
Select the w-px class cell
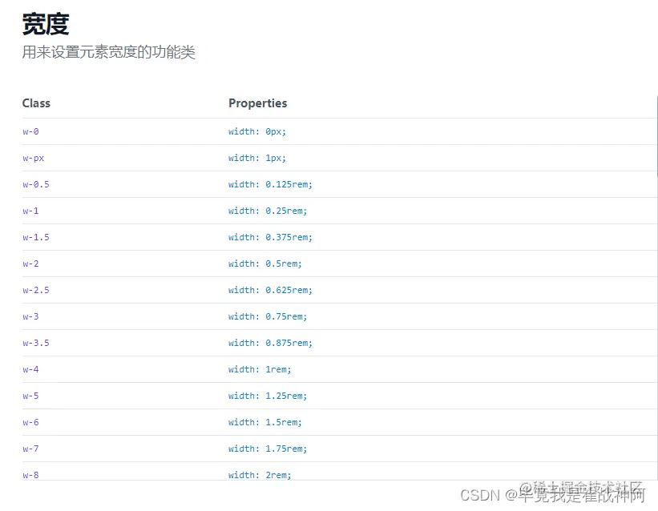coord(33,158)
